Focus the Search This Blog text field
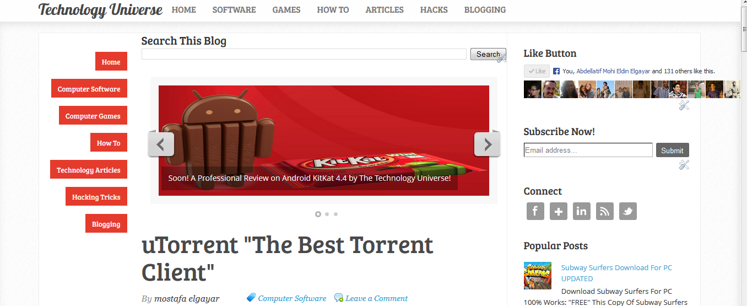This screenshot has width=747, height=306. pyautogui.click(x=304, y=54)
